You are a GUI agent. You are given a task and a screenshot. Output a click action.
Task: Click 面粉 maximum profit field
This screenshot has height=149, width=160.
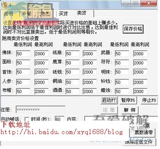click(41, 63)
